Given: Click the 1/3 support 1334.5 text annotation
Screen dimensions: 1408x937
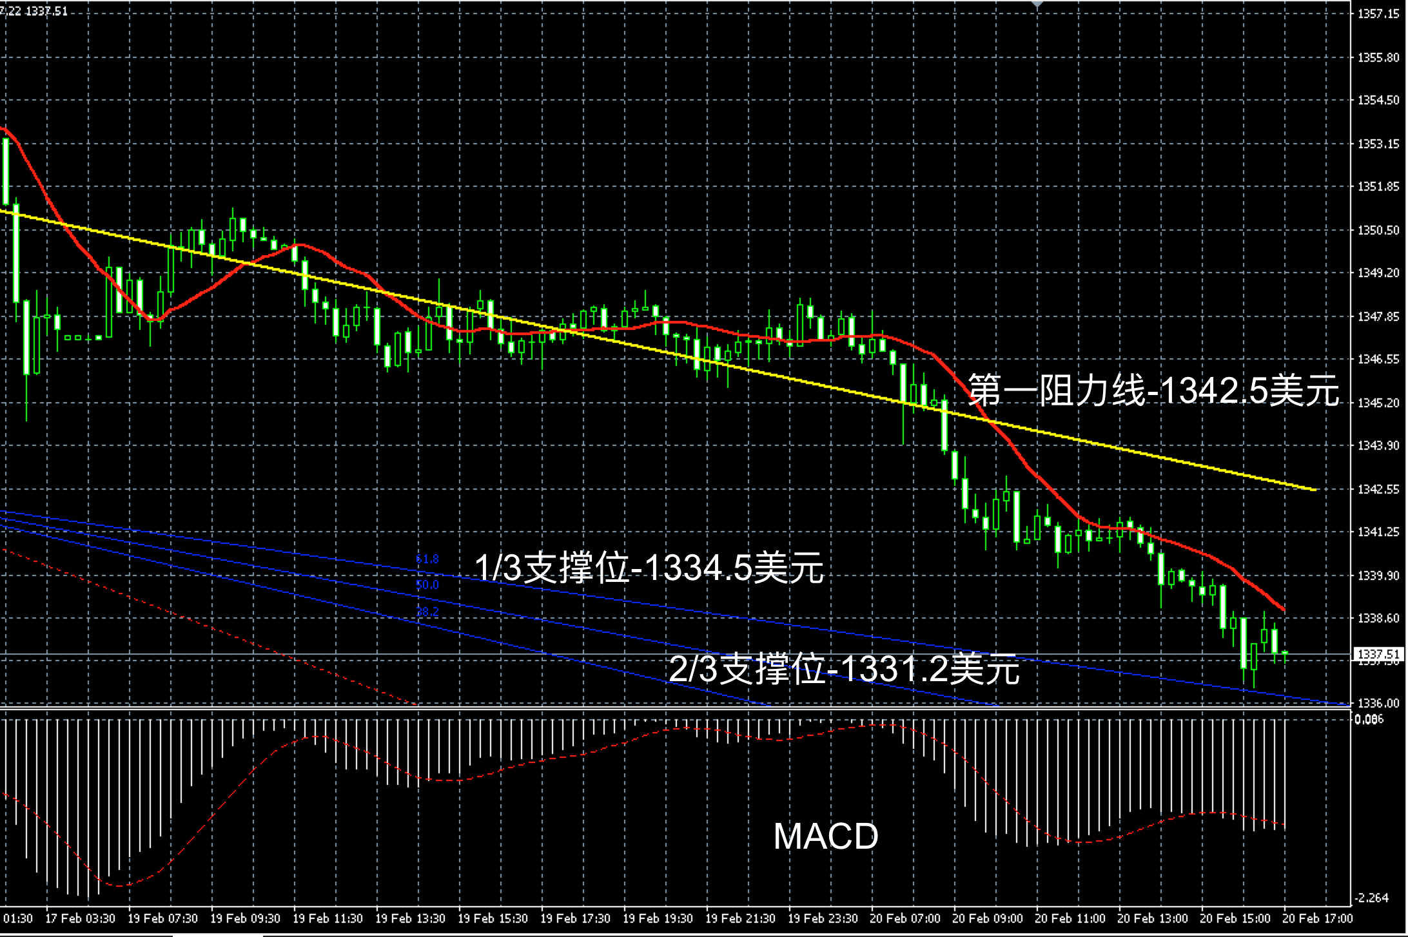Looking at the screenshot, I should 649,568.
